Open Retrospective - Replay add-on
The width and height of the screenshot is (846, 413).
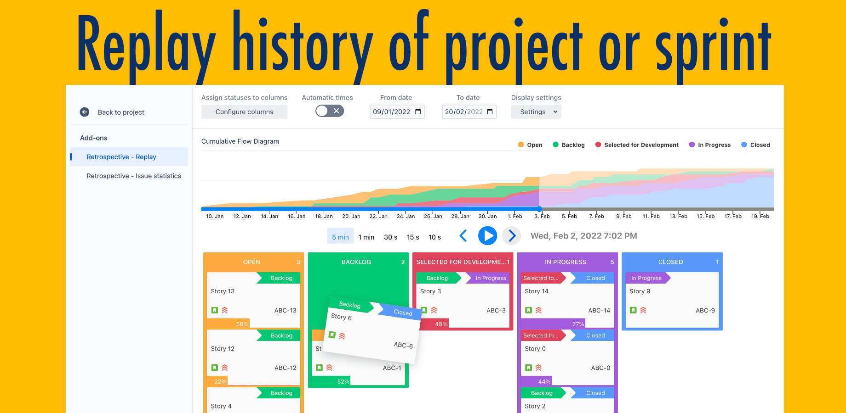click(129, 157)
